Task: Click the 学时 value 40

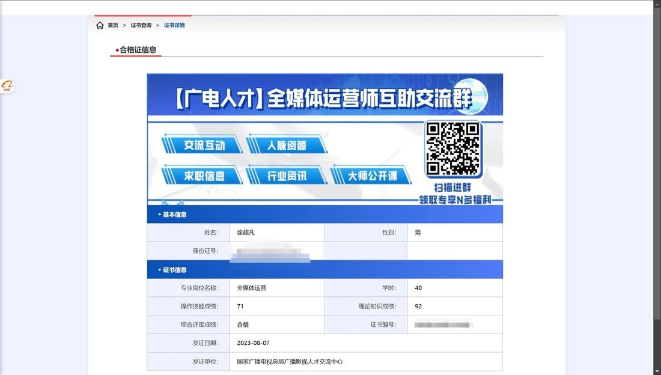Action: pyautogui.click(x=418, y=288)
